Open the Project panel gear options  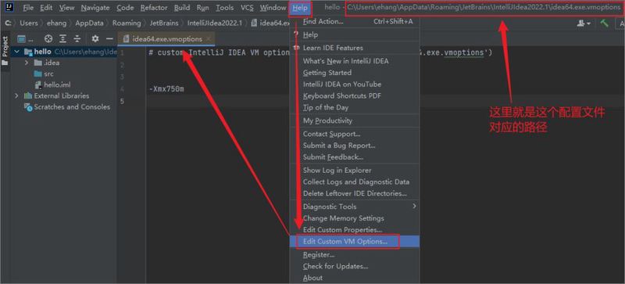[x=95, y=39]
